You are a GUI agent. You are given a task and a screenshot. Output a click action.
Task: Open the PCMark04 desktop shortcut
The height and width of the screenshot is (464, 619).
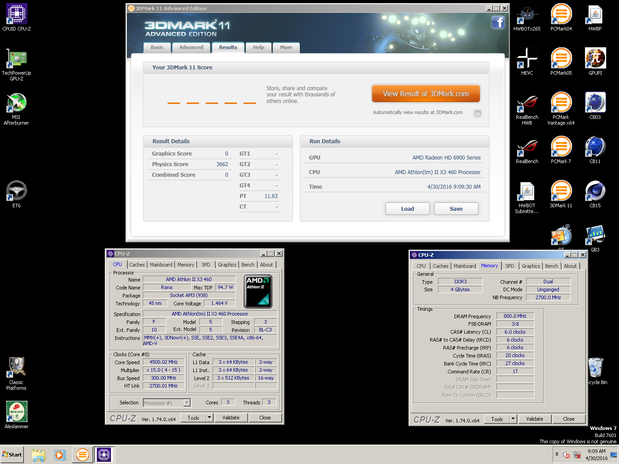pyautogui.click(x=561, y=17)
